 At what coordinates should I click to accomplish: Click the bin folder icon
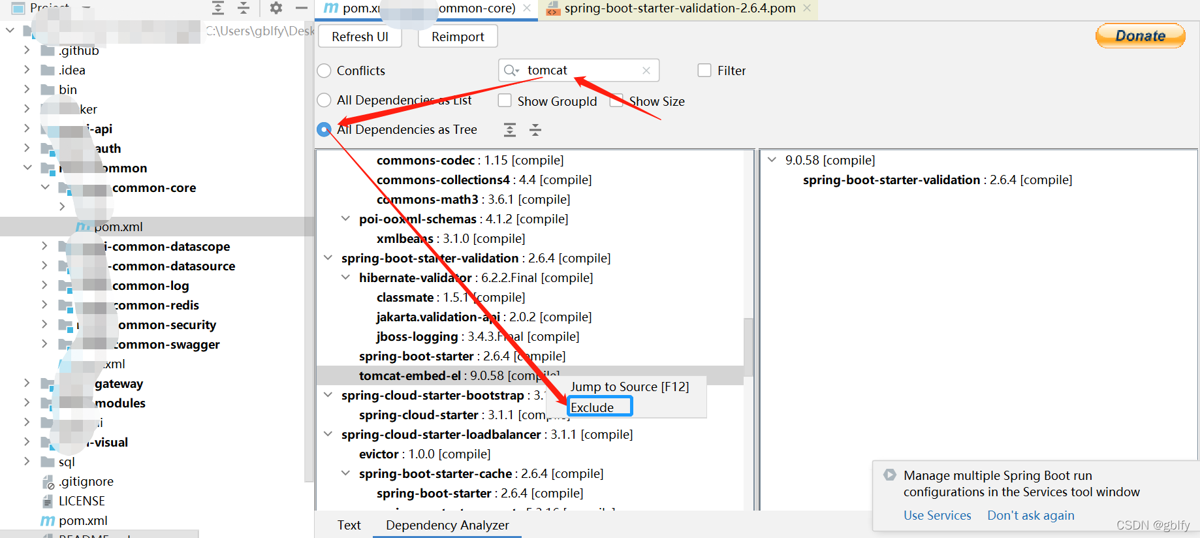click(x=48, y=90)
